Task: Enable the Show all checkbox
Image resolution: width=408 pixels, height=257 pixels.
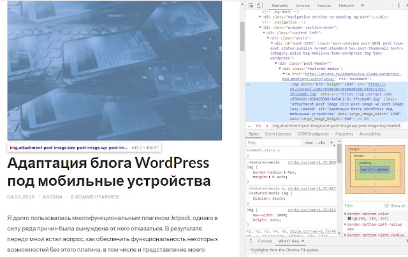Action: coord(387,205)
